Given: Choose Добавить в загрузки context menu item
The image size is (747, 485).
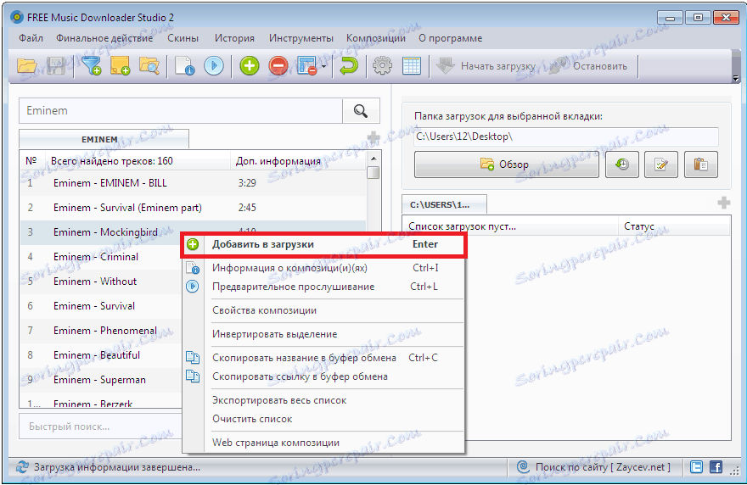Looking at the screenshot, I should pos(323,245).
